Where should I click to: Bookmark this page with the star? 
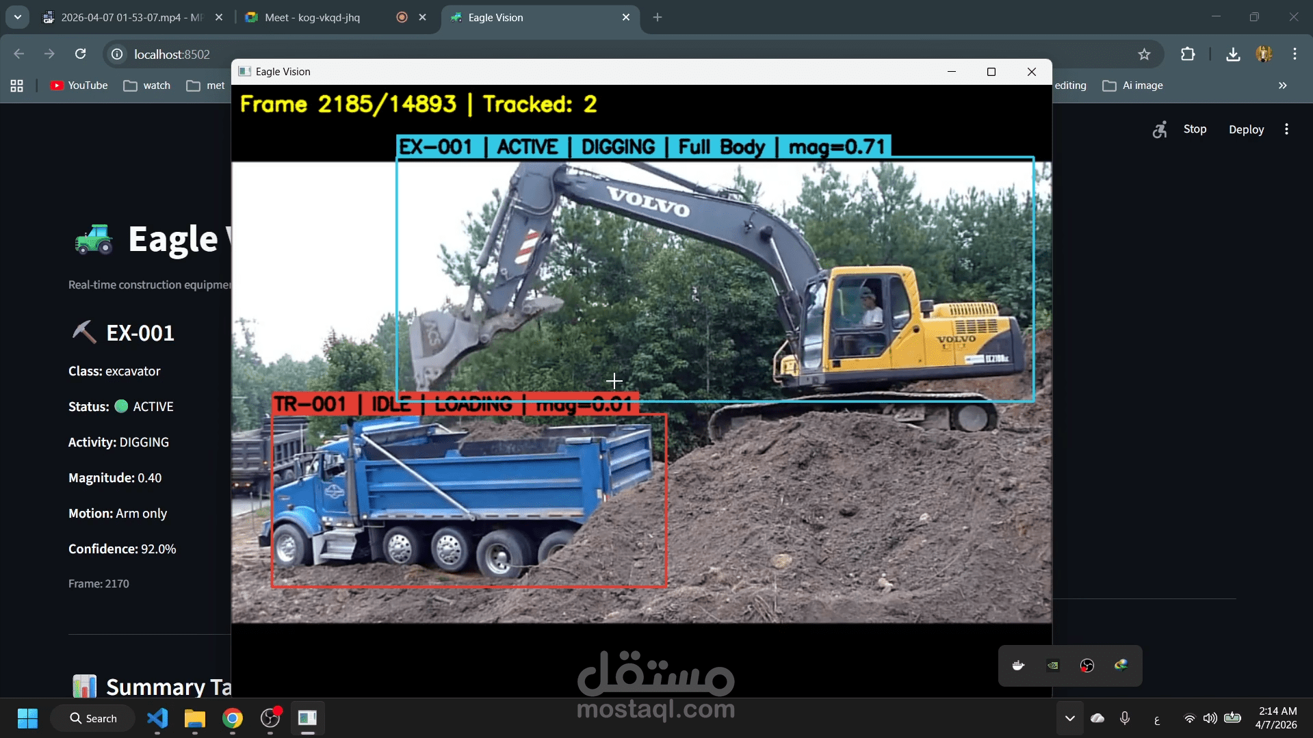(x=1144, y=54)
